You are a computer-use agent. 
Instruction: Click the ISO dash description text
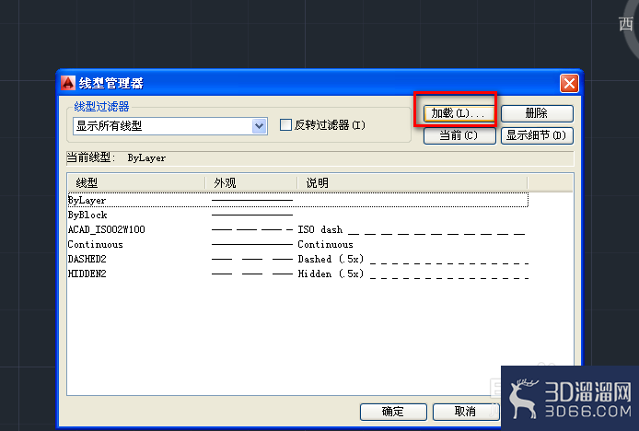(320, 229)
